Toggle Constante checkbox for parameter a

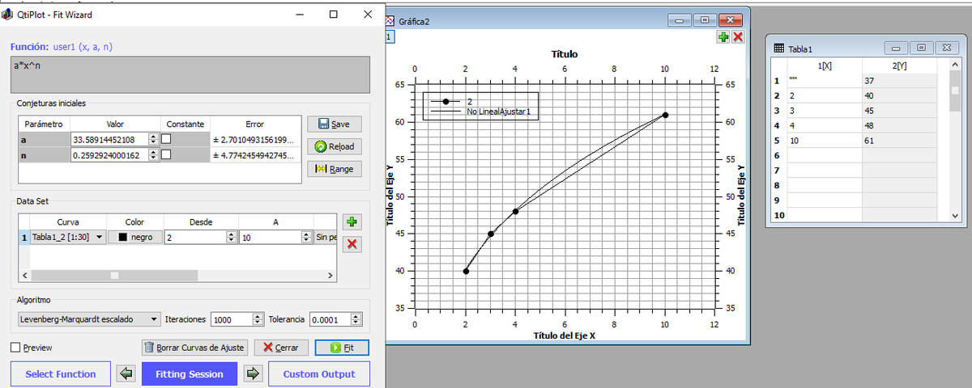166,139
